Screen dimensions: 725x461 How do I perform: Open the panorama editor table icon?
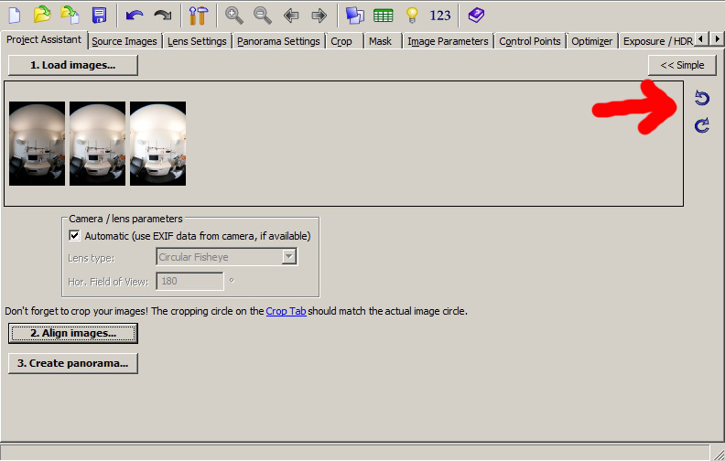point(383,15)
